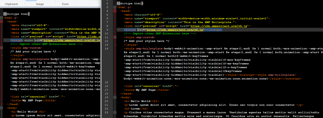
Task: Click line number 22 in the right gutter
Action: click(x=107, y=108)
